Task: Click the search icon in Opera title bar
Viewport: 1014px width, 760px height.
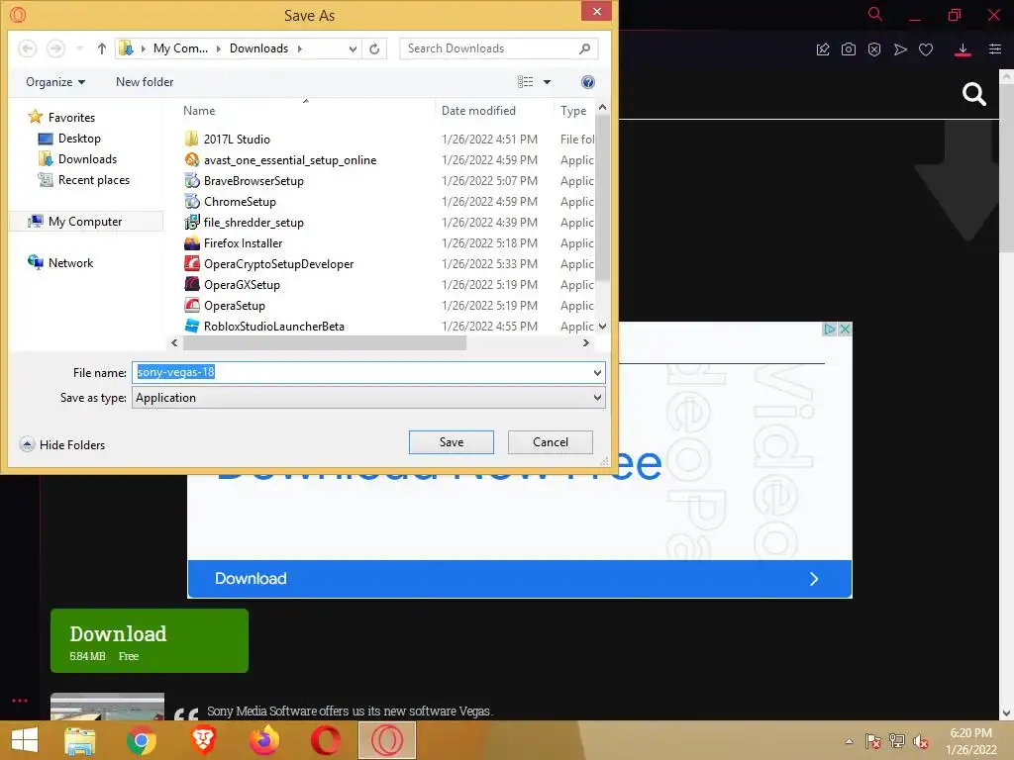Action: 875,14
